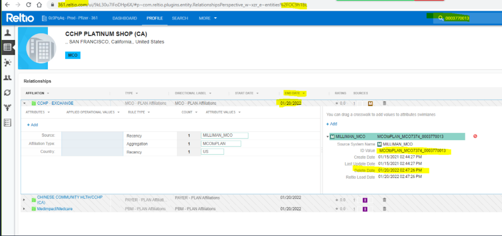The width and height of the screenshot is (502, 236).
Task: Click the 0z3PqAq - Prod - Pfizer - 361 tenant label
Action: coord(73,18)
